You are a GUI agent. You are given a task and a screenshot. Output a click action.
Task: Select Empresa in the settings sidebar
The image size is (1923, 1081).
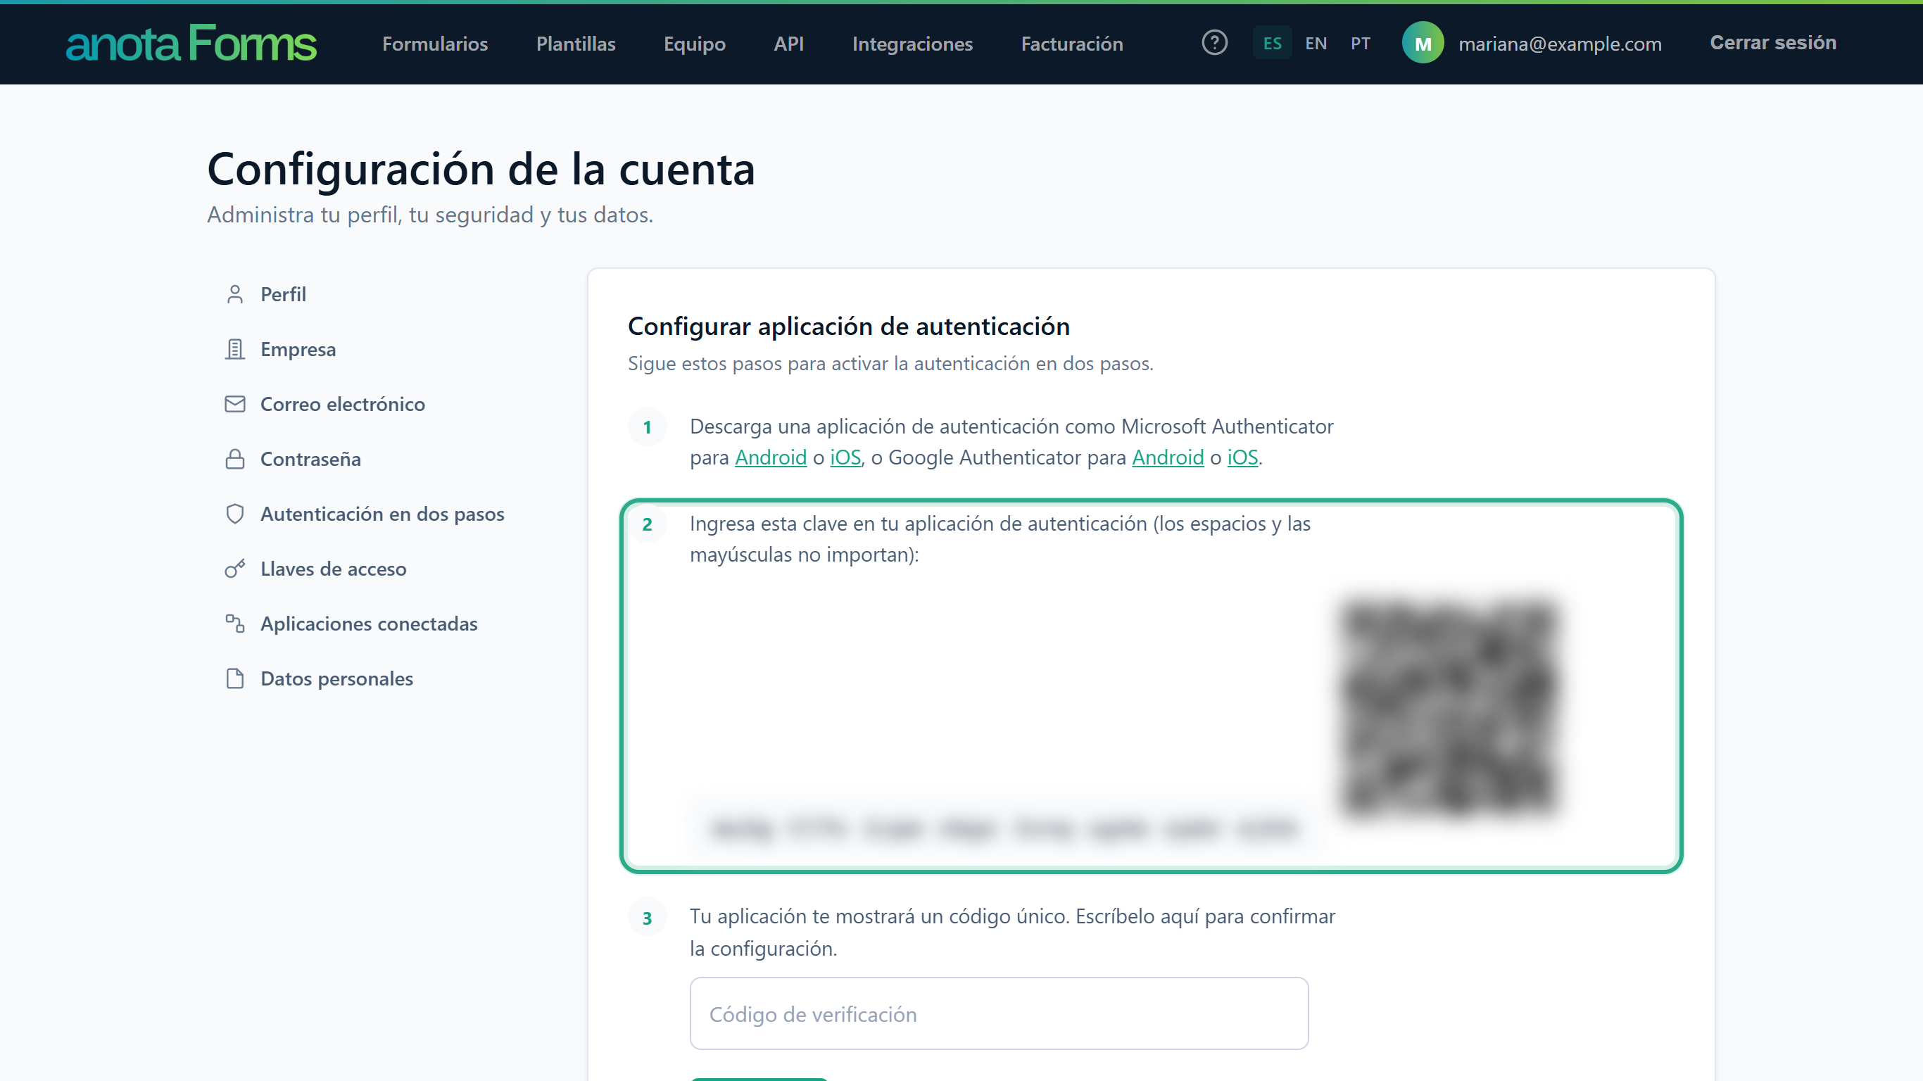tap(298, 349)
